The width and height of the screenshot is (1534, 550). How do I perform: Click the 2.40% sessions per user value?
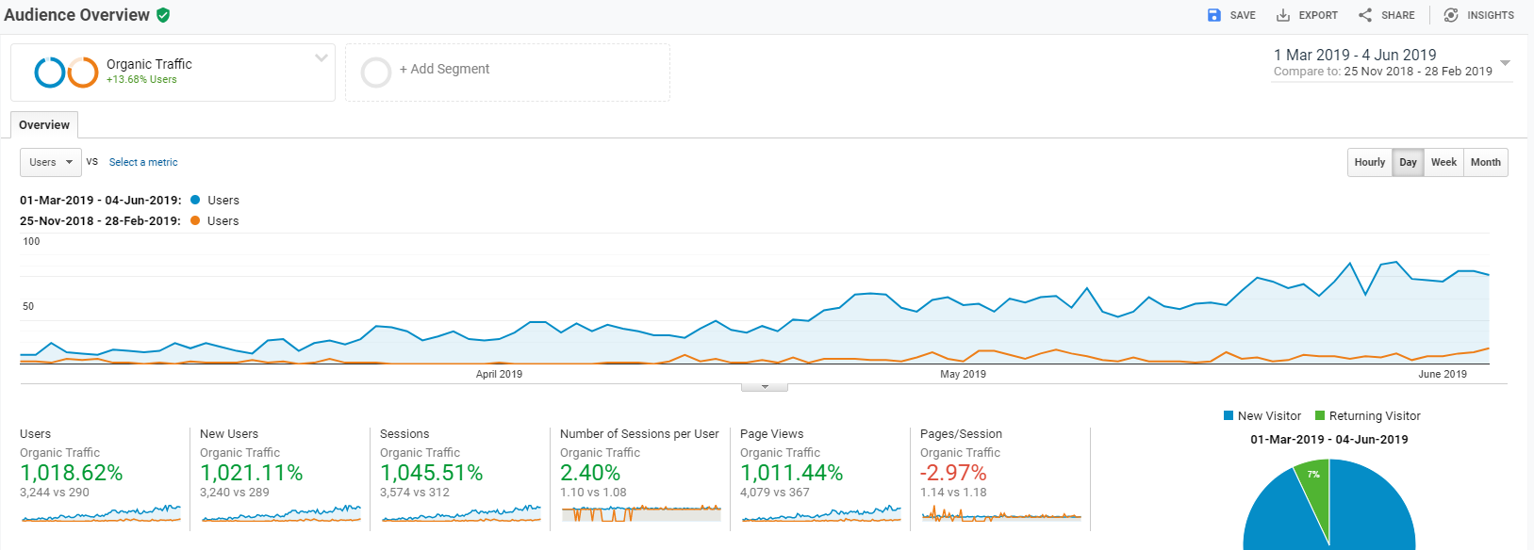point(590,473)
